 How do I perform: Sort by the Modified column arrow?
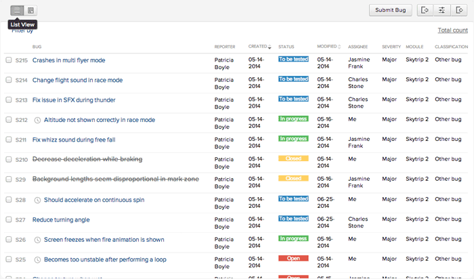click(x=339, y=47)
